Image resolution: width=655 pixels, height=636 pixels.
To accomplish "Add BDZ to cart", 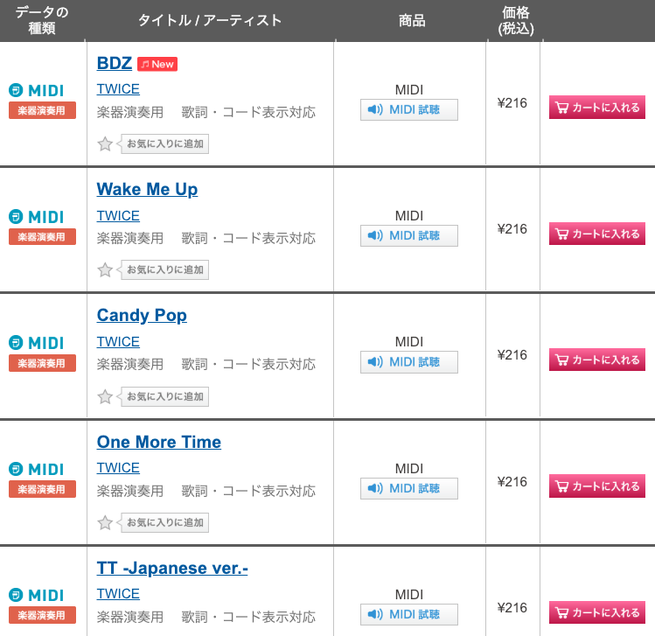I will [597, 108].
